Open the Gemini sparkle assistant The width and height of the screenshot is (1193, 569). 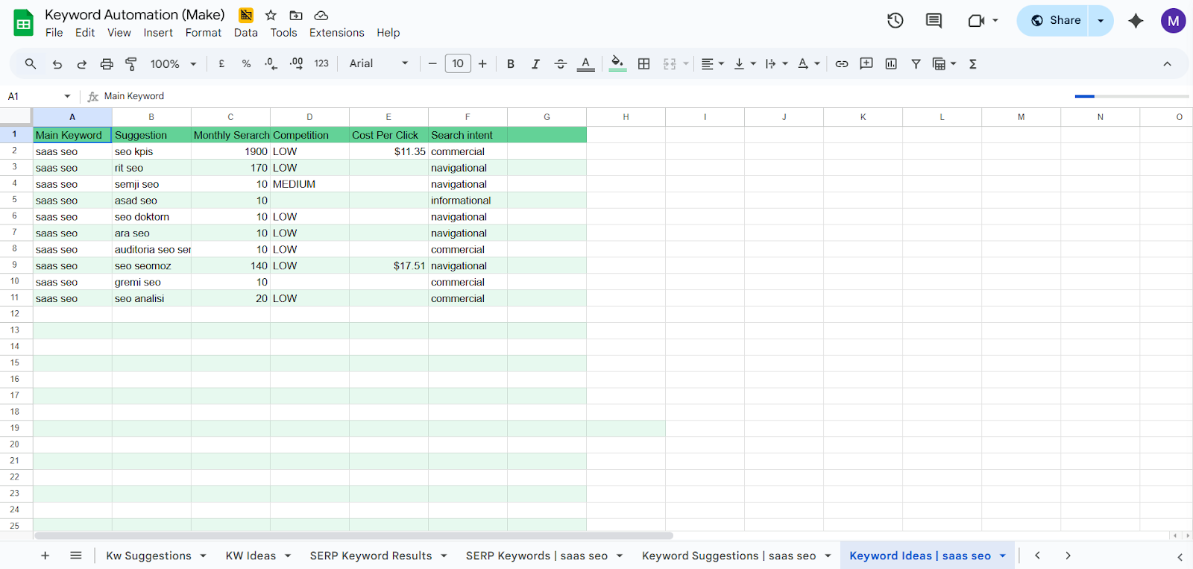click(1136, 21)
